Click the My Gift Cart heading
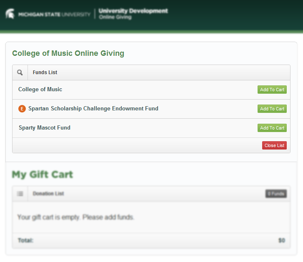This screenshot has height=262, width=303. [x=43, y=175]
